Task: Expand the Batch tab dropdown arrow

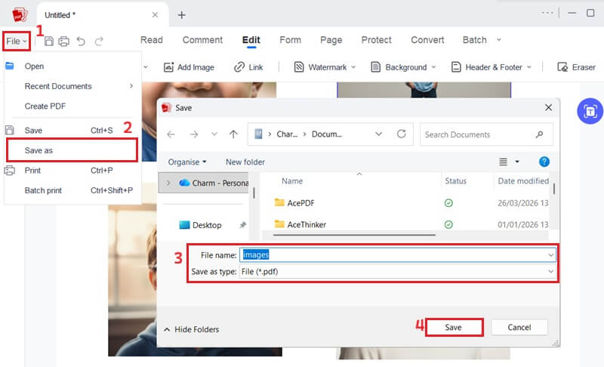Action: [x=499, y=40]
